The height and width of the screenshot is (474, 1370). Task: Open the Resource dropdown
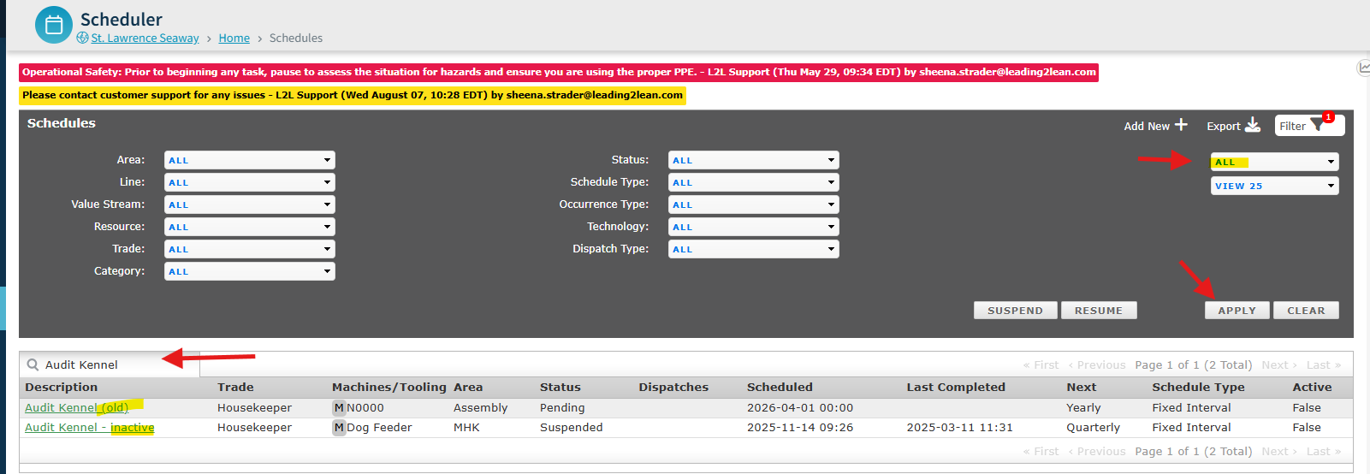249,227
